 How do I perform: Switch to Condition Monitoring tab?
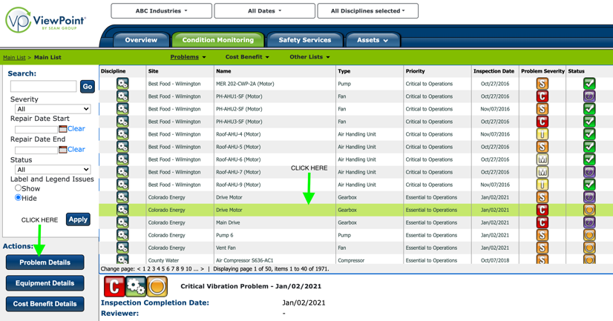click(218, 40)
